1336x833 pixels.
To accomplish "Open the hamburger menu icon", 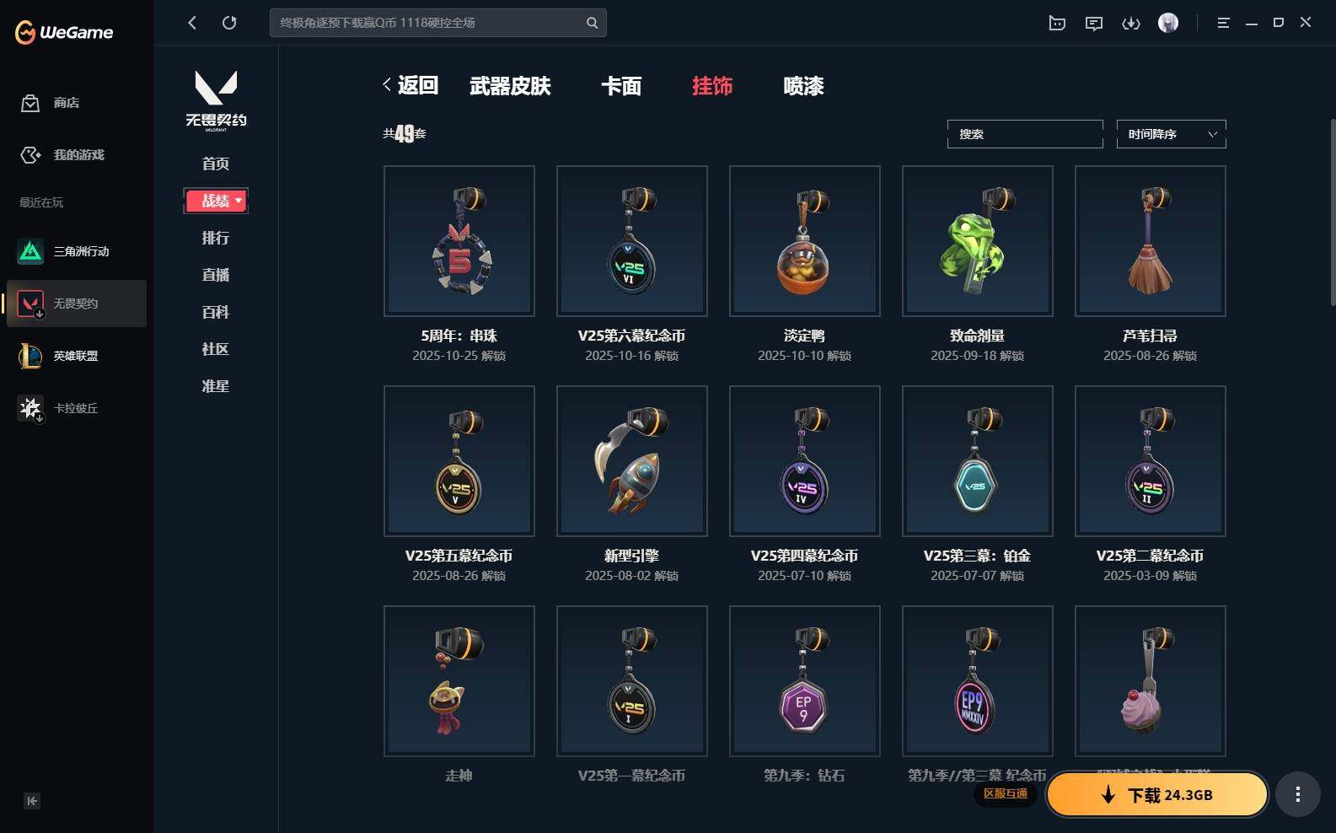I will (1223, 23).
